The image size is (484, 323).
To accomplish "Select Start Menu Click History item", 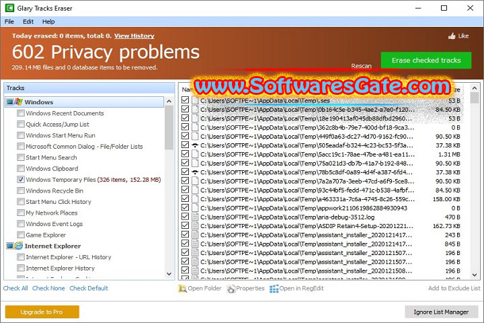I will (x=58, y=202).
